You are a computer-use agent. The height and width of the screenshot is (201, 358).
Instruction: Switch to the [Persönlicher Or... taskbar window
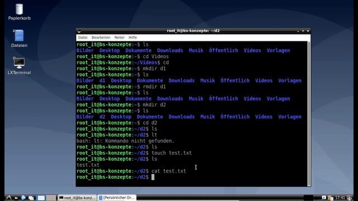point(117,198)
